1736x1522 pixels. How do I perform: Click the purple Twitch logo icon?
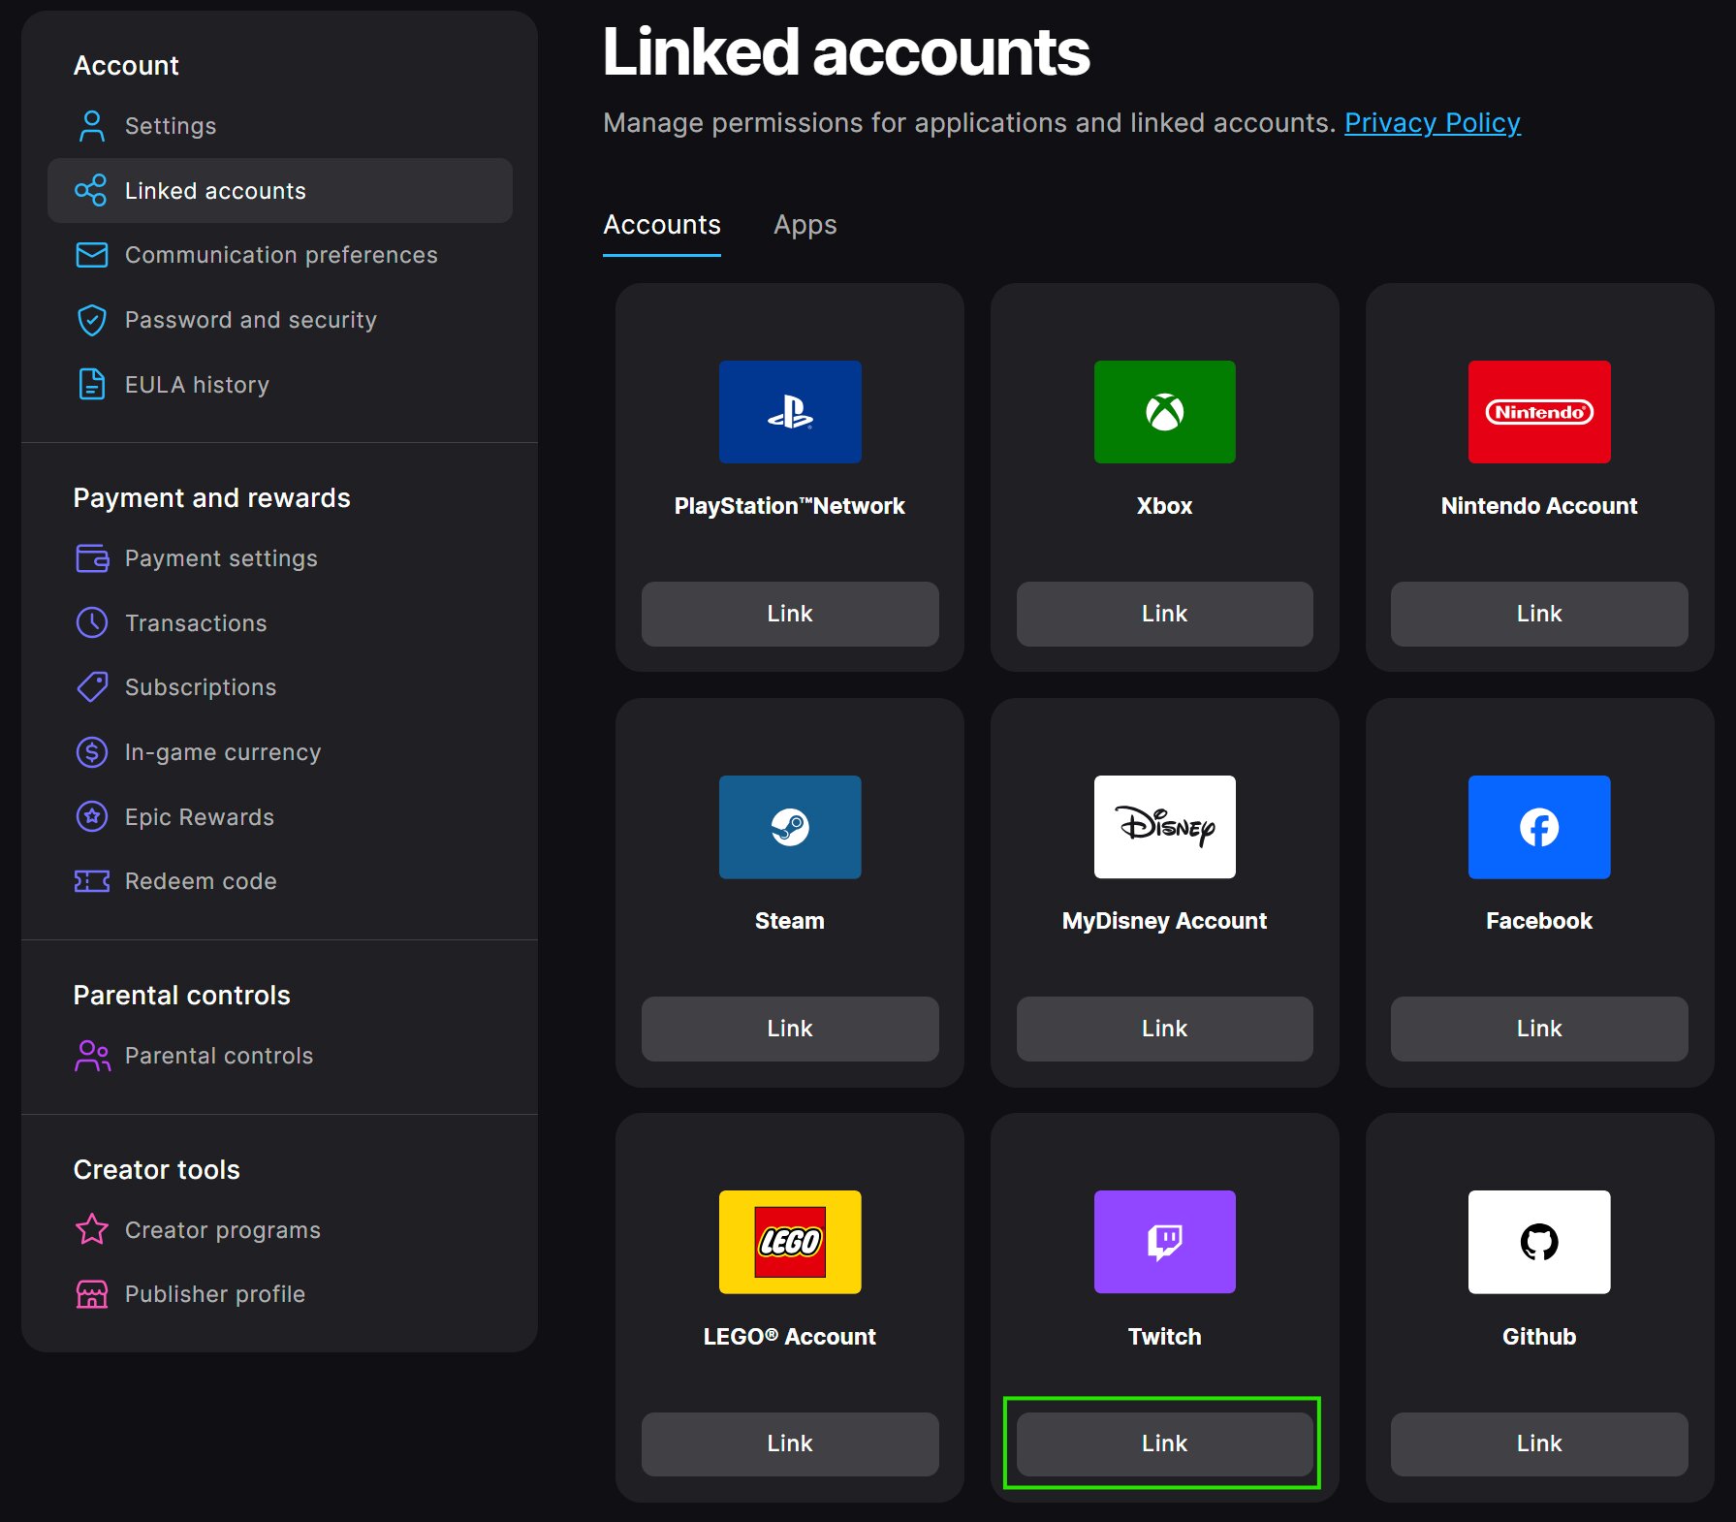tap(1164, 1242)
